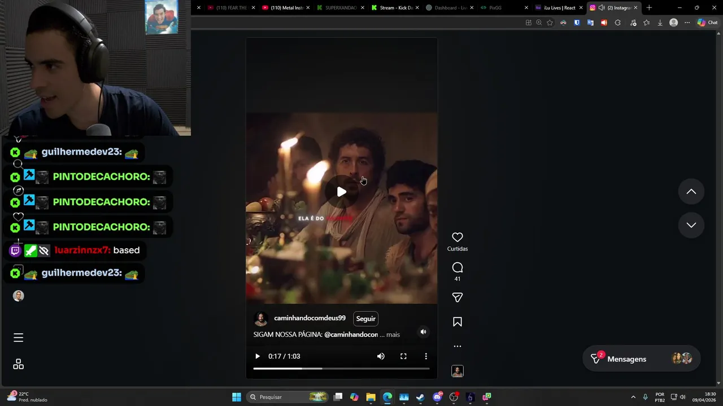Open the 22°C weather widget
The width and height of the screenshot is (723, 406).
pyautogui.click(x=27, y=397)
